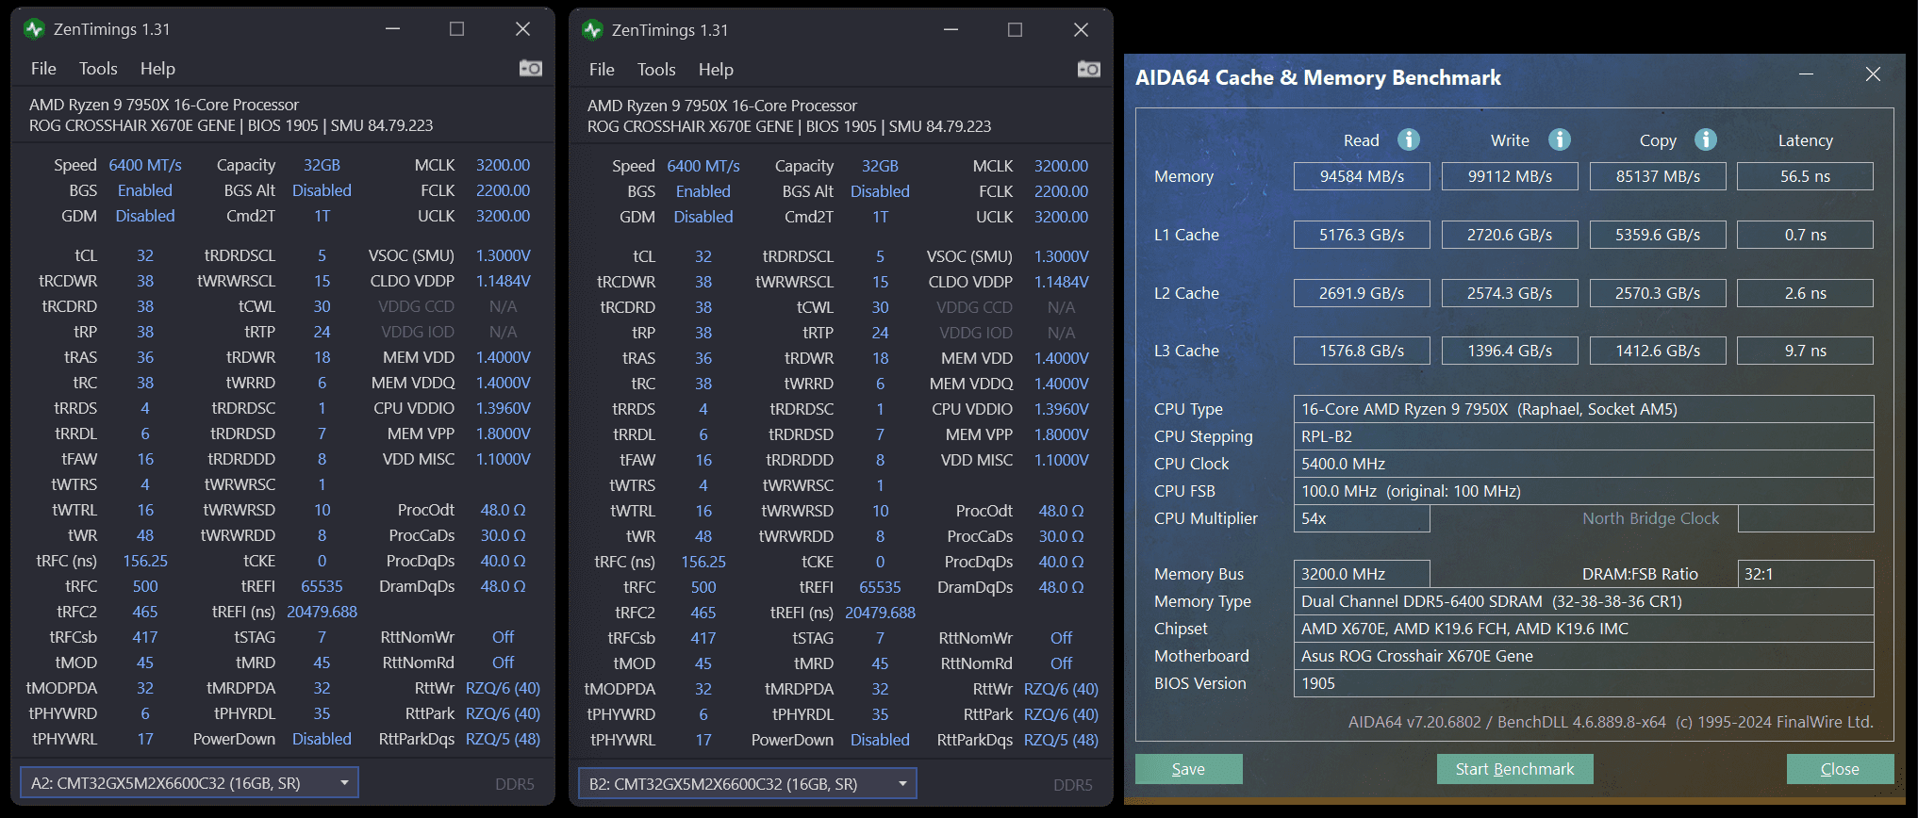Maximize the left ZenTimings window
The width and height of the screenshot is (1918, 818).
[456, 29]
